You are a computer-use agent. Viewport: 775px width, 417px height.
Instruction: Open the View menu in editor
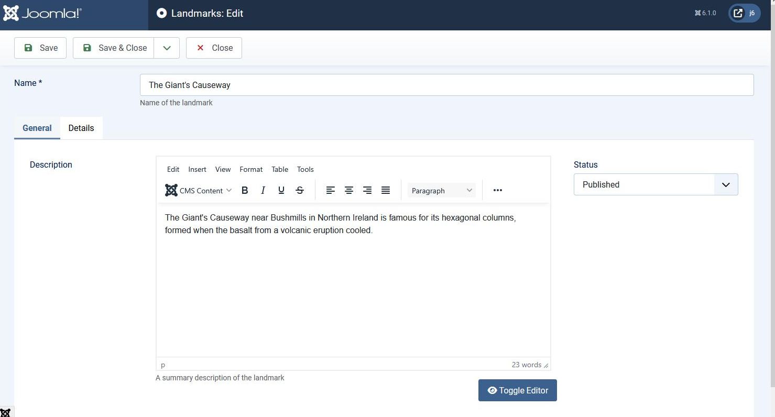click(x=223, y=169)
